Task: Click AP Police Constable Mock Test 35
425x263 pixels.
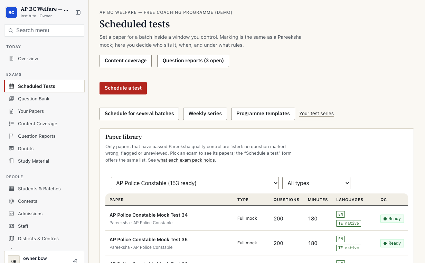Action: pyautogui.click(x=149, y=239)
